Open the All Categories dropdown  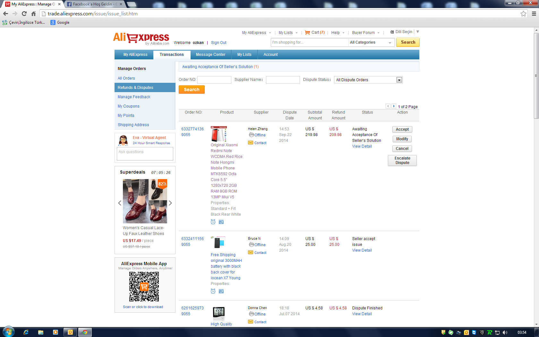(x=371, y=42)
